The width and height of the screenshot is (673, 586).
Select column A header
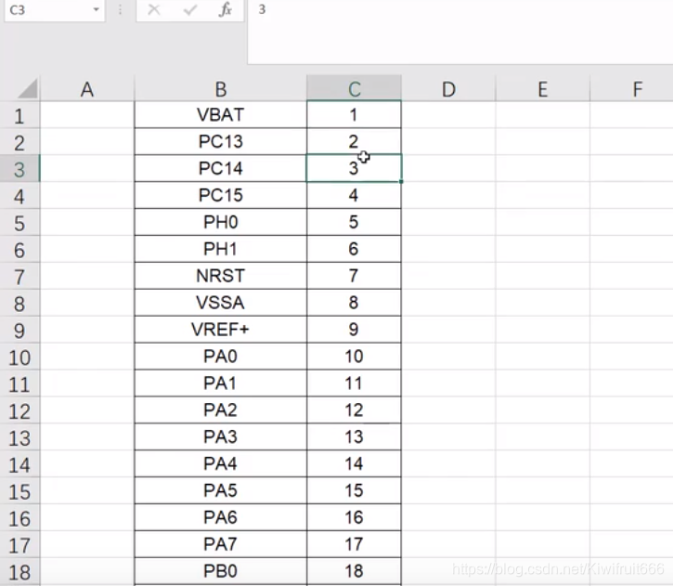pos(87,89)
